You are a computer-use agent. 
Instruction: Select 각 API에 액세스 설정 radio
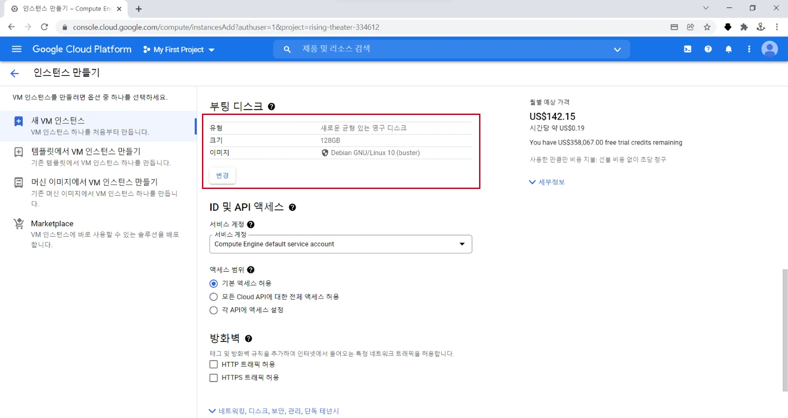pos(213,310)
